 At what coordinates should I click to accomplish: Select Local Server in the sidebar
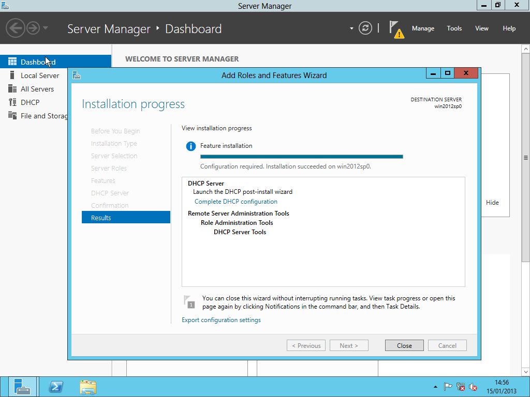40,75
